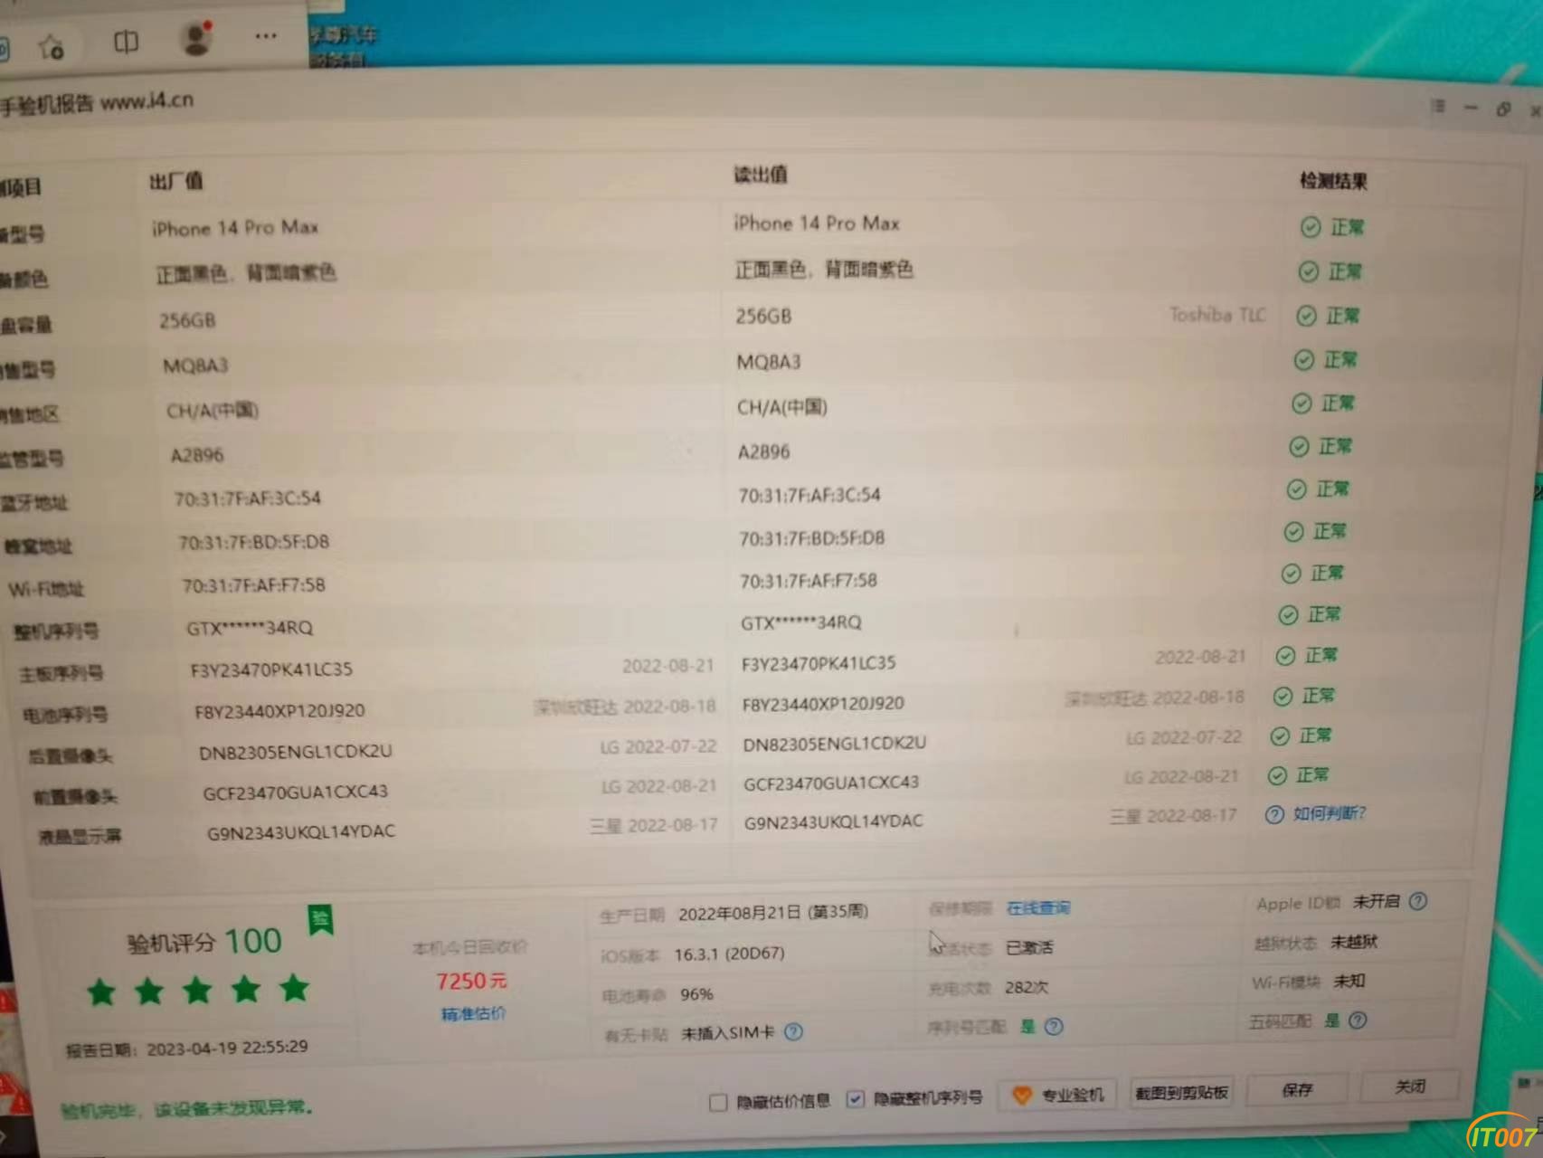Open the browser profile avatar icon
Screen dimensions: 1543x1158
pos(196,39)
